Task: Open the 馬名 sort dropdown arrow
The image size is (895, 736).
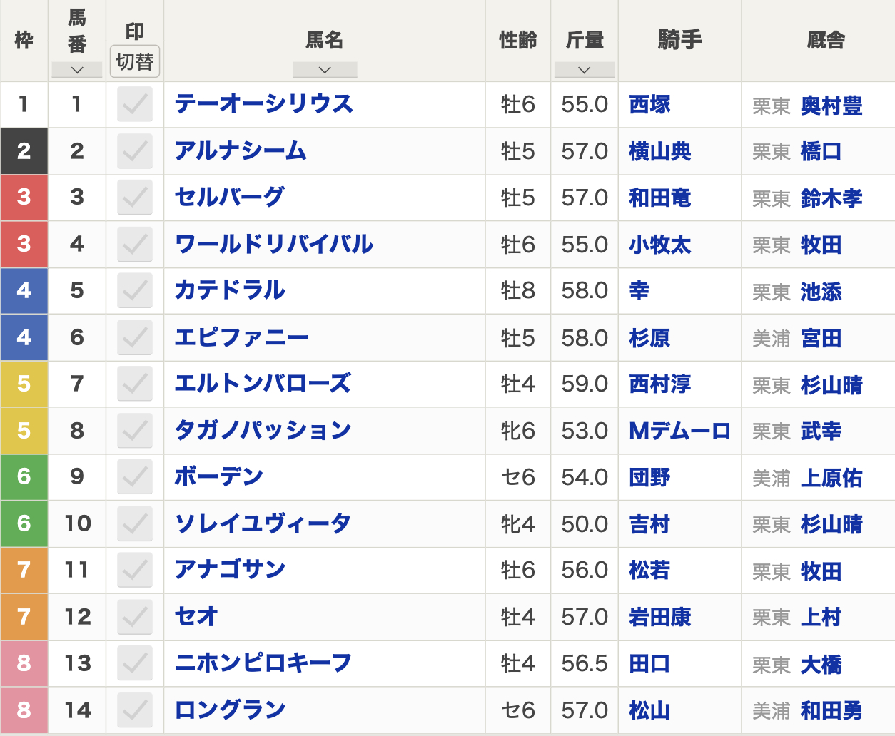Action: click(325, 70)
